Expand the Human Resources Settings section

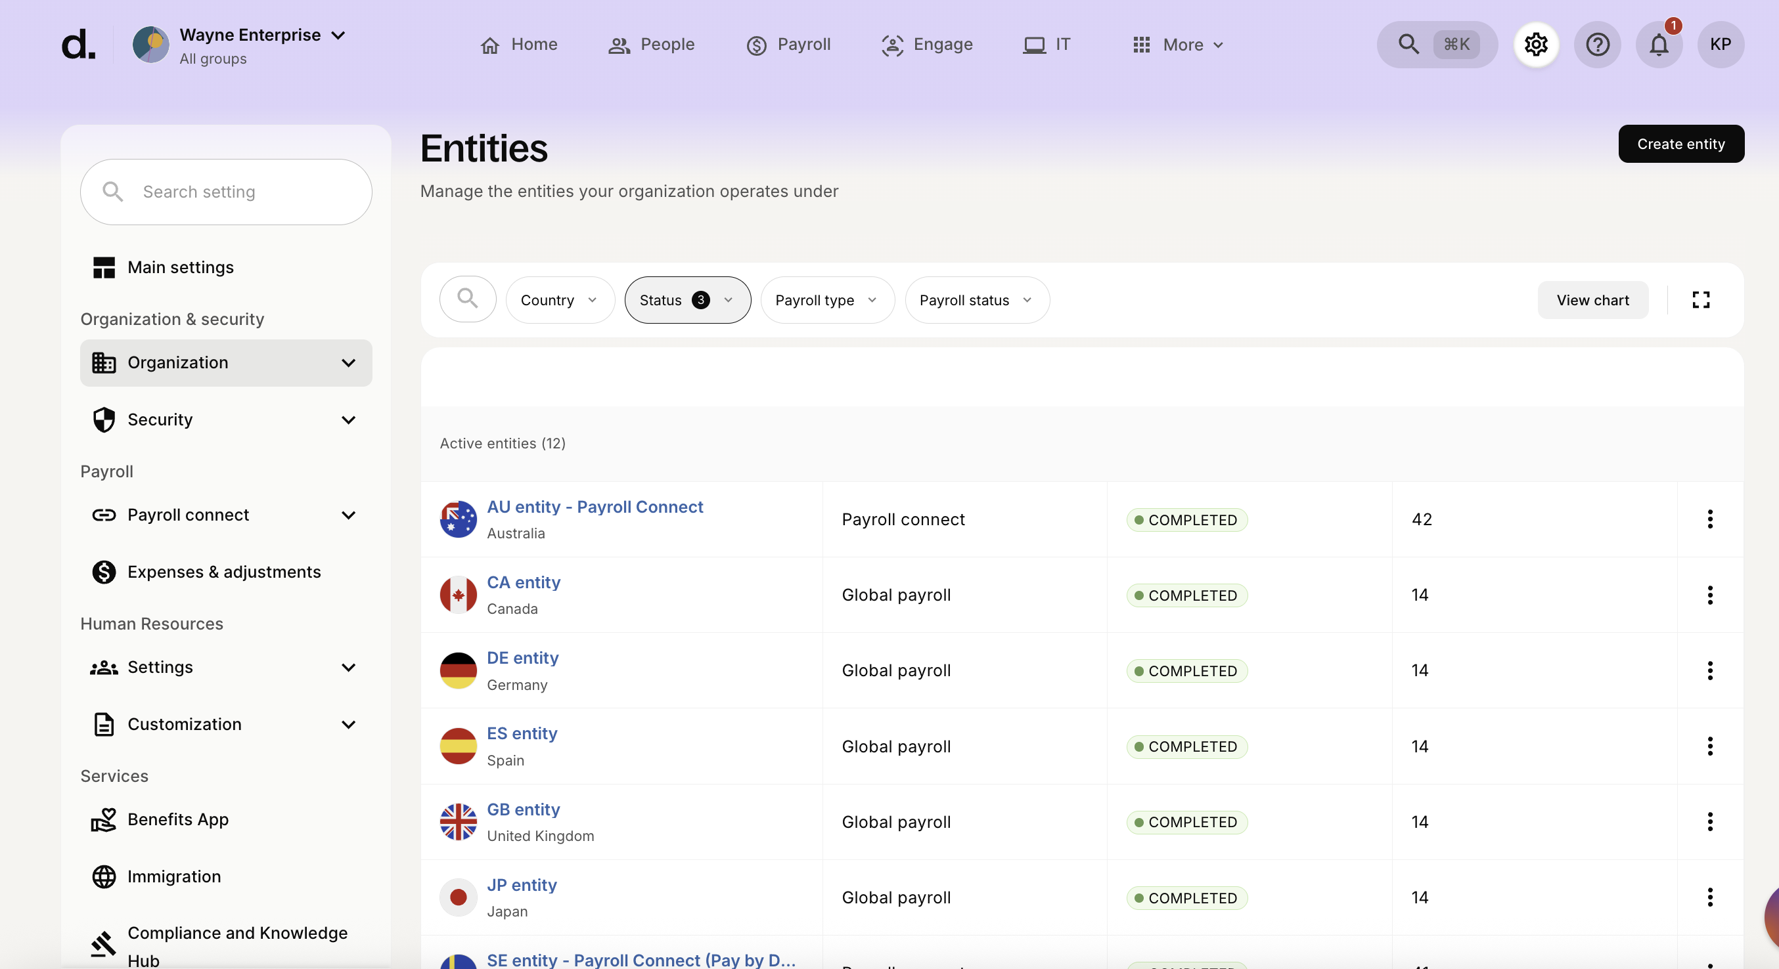227,668
